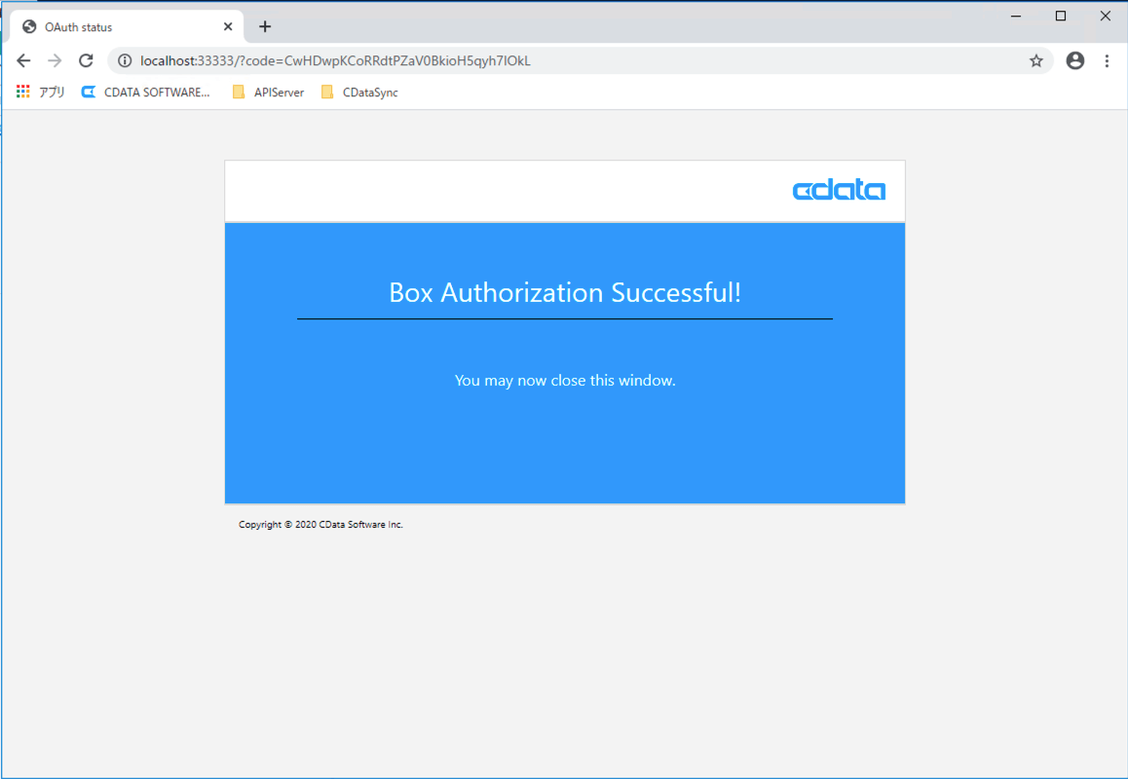Click the address bar URL
1128x779 pixels.
335,60
